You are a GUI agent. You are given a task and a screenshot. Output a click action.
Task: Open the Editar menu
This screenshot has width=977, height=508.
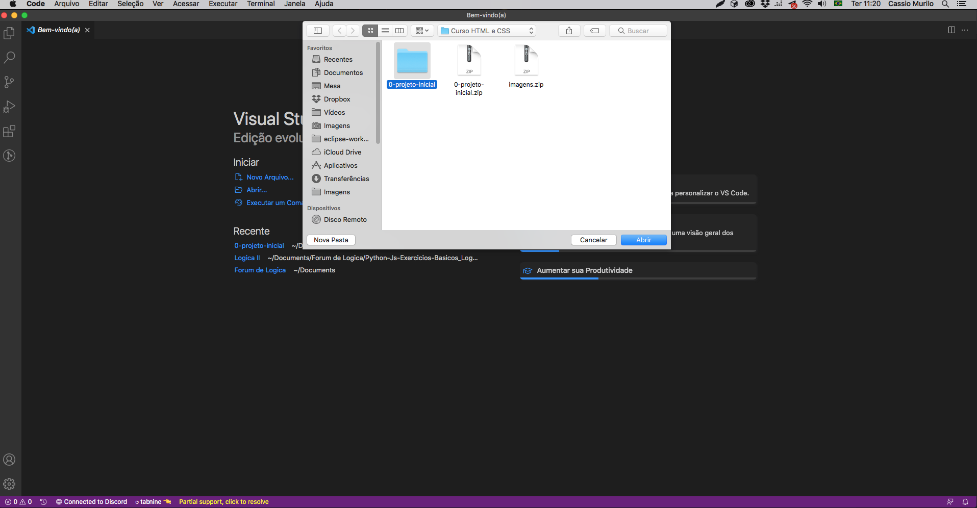point(98,4)
